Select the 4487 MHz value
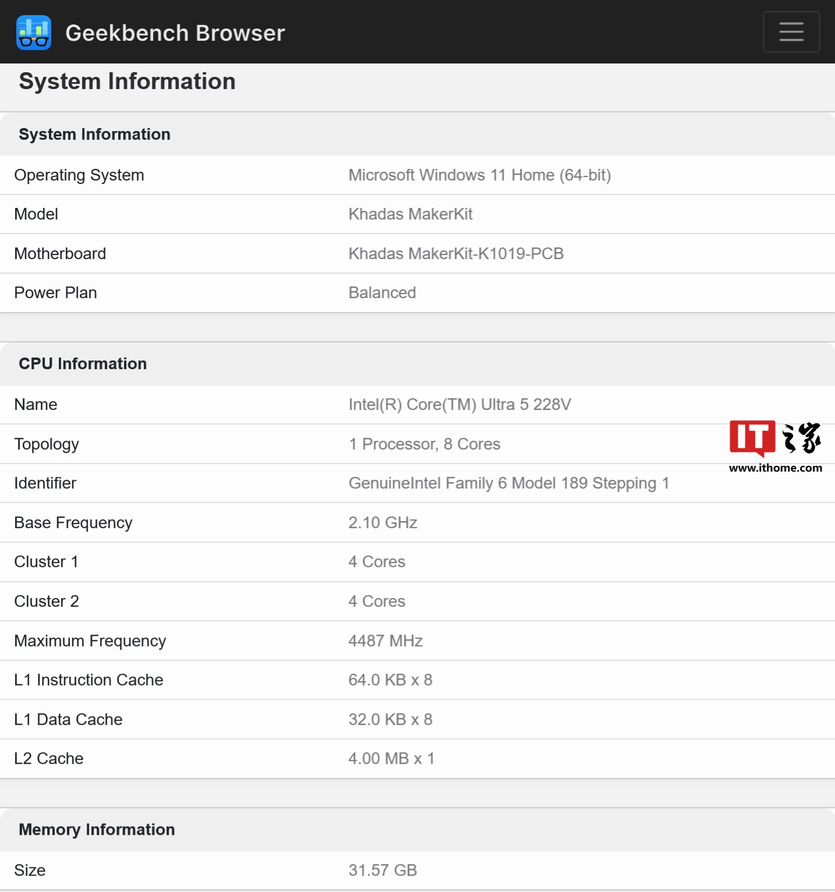 [386, 641]
